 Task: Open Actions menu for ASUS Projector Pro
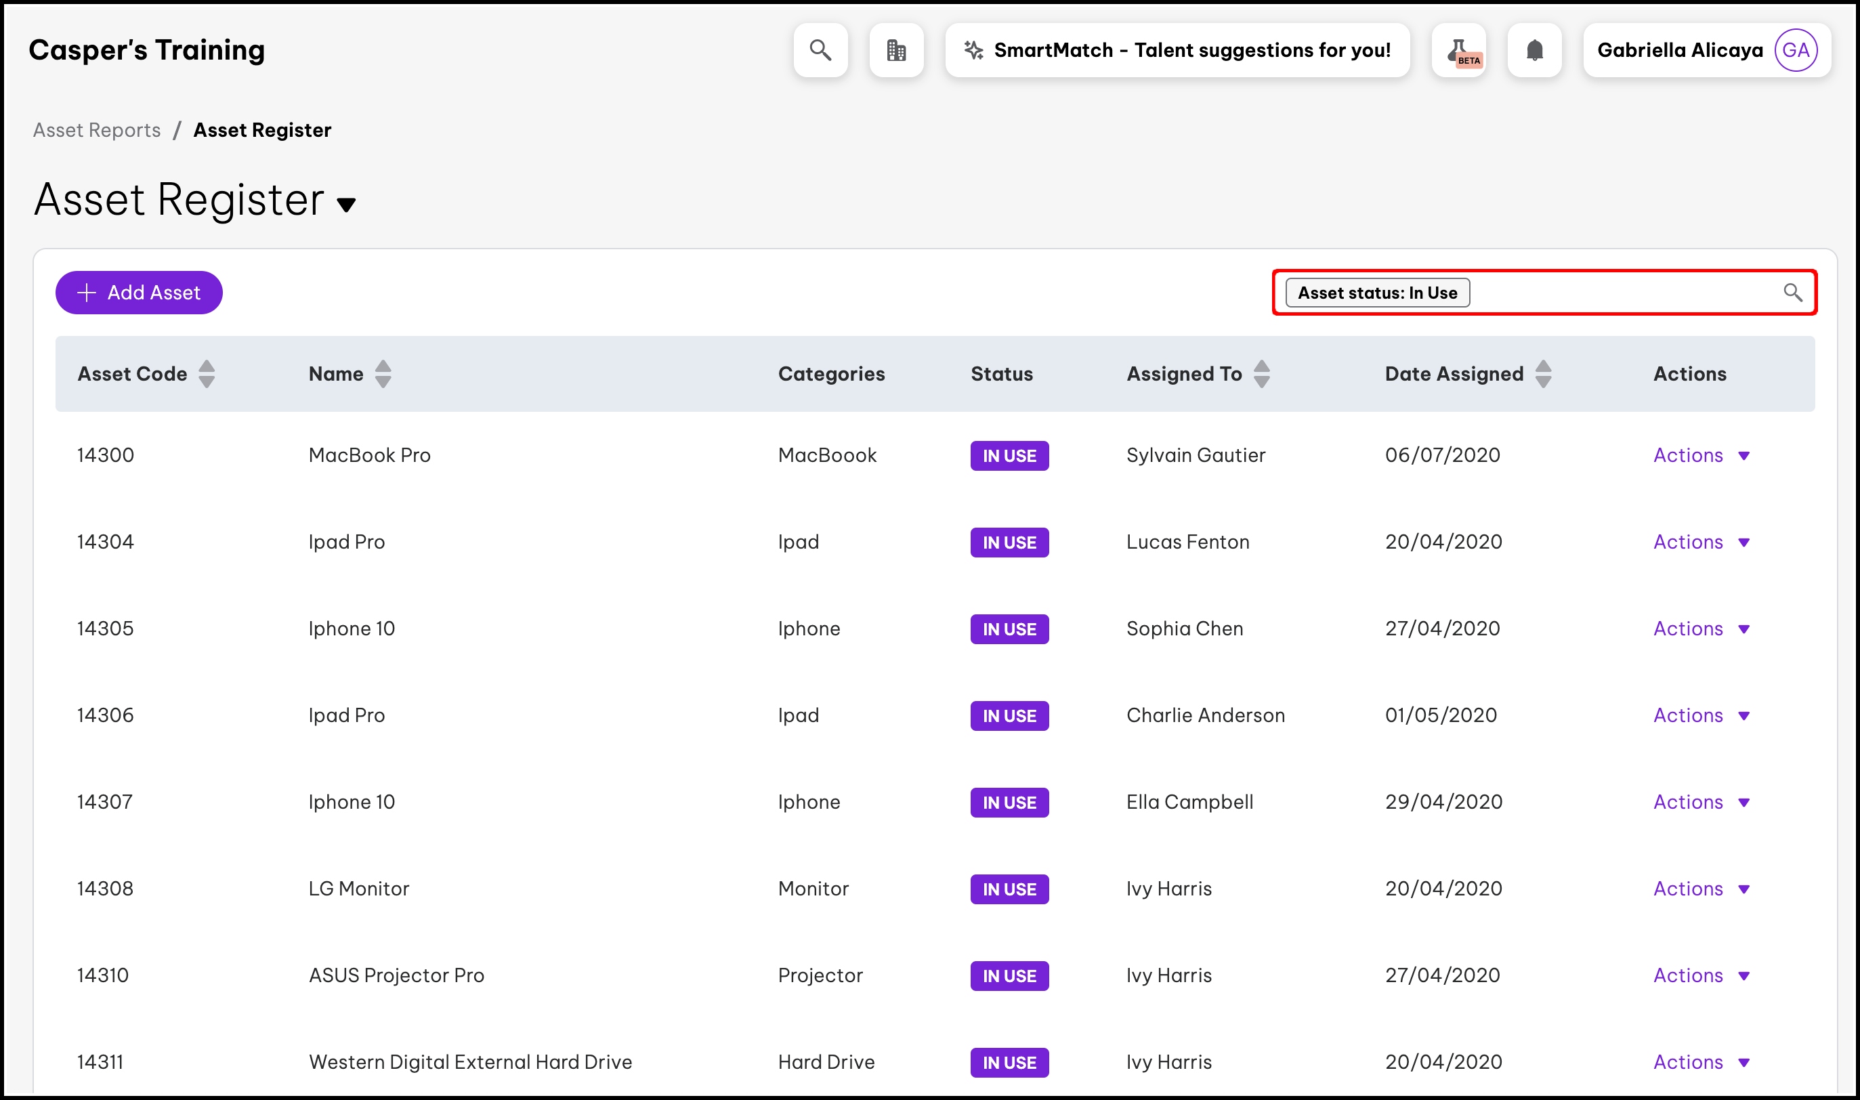pos(1701,975)
